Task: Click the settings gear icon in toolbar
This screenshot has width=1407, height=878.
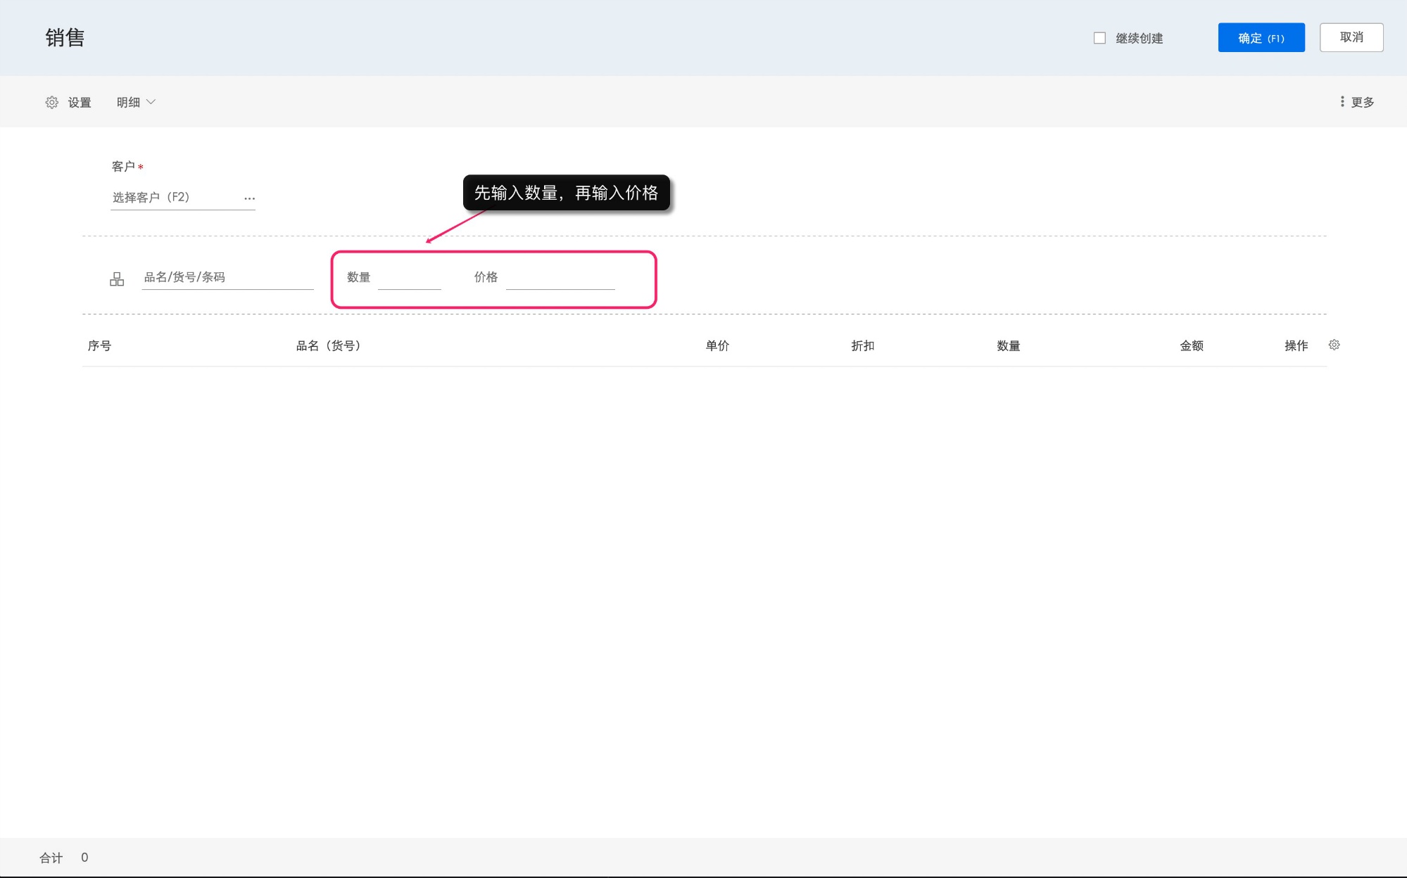Action: [x=52, y=103]
